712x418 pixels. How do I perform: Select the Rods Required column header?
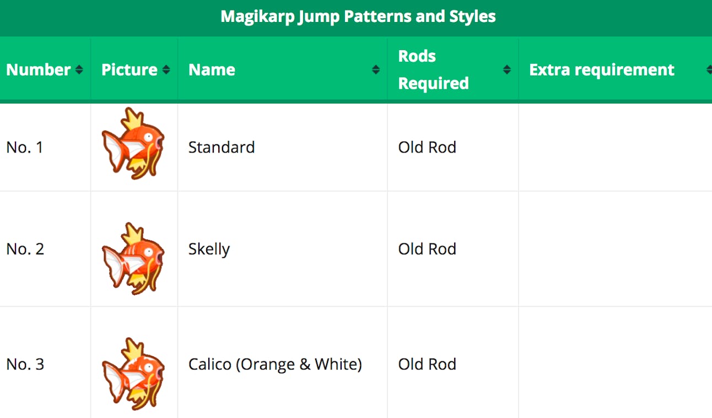(433, 69)
